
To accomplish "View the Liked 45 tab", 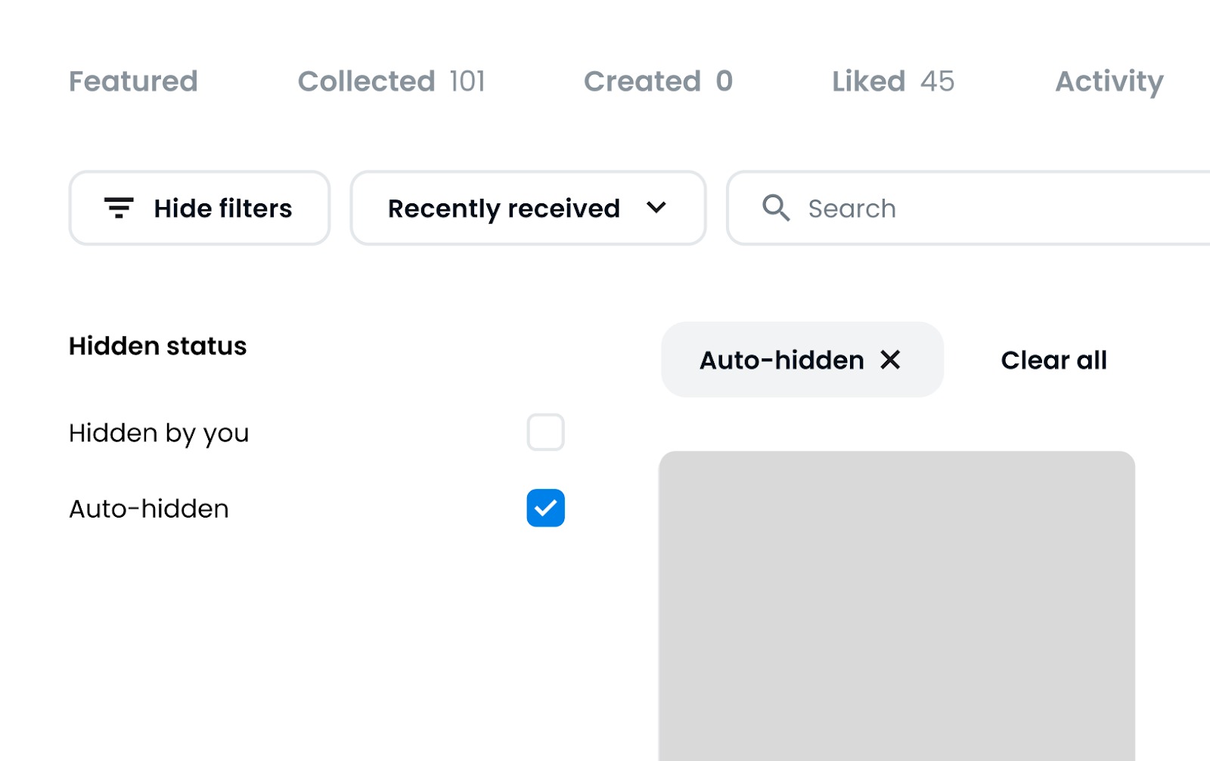I will 893,81.
